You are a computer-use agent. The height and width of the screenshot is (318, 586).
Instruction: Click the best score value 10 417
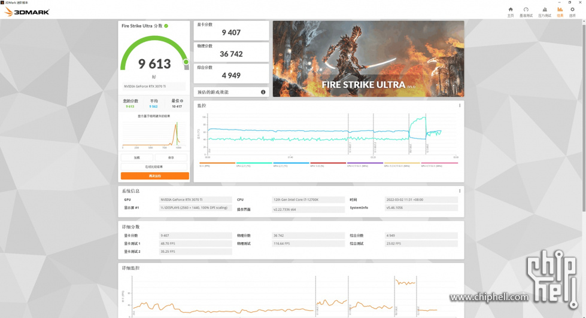point(177,106)
